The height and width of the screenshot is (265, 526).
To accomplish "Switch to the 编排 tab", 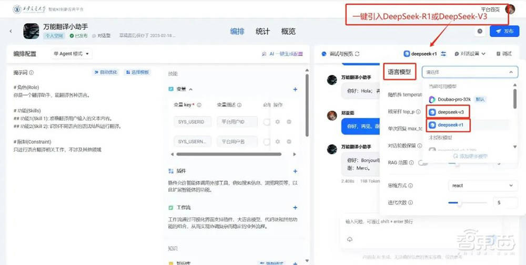I will (237, 31).
